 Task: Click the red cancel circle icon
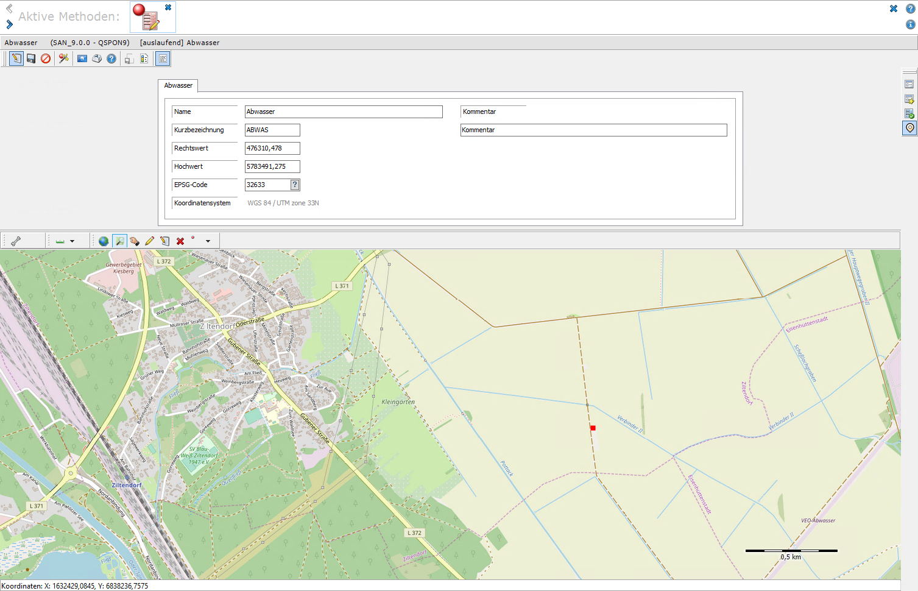point(46,58)
